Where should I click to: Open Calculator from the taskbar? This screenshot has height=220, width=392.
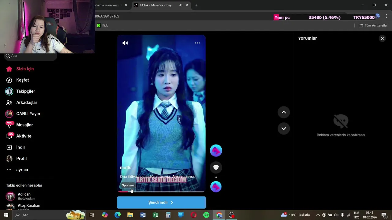coord(168,215)
